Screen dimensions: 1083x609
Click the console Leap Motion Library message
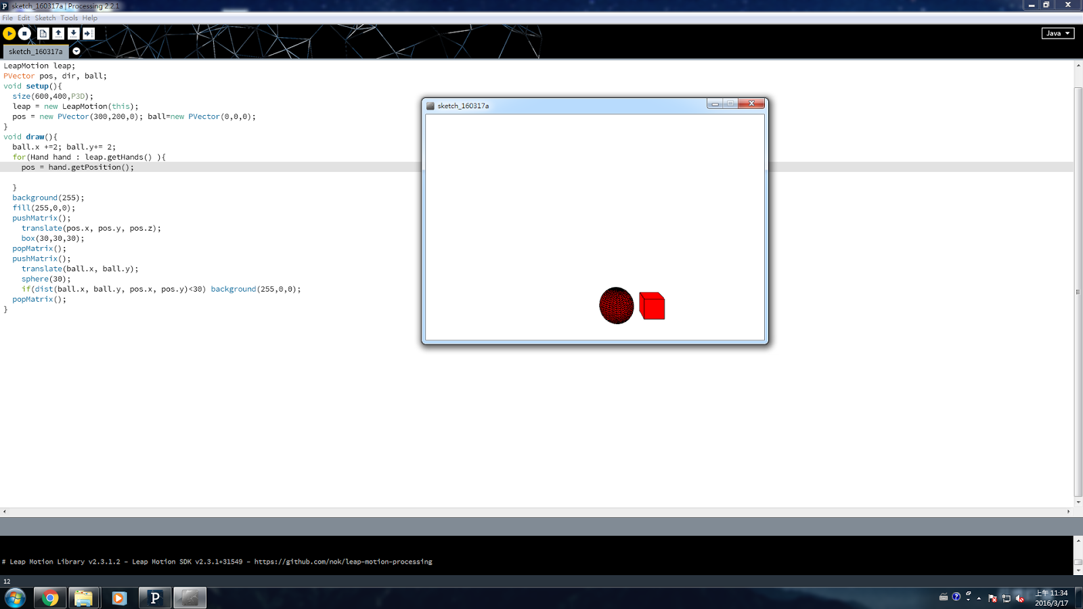(x=217, y=562)
